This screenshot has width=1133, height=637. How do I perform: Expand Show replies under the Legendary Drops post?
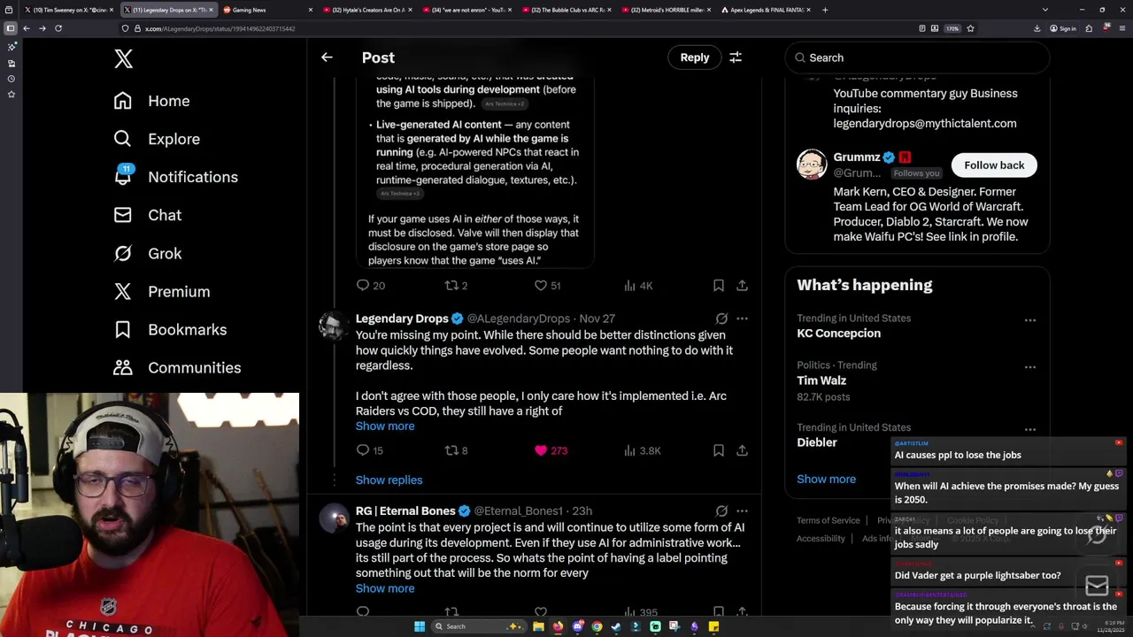(389, 480)
